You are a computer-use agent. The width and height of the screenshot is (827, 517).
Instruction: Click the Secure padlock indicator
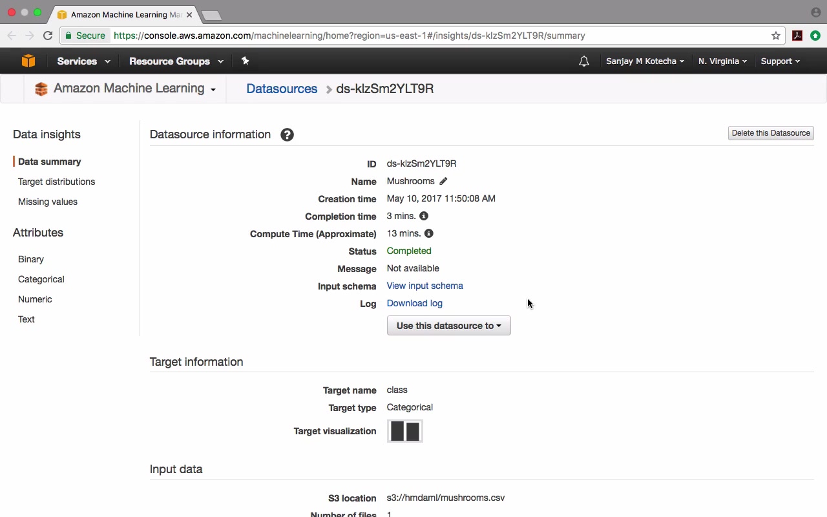point(85,36)
